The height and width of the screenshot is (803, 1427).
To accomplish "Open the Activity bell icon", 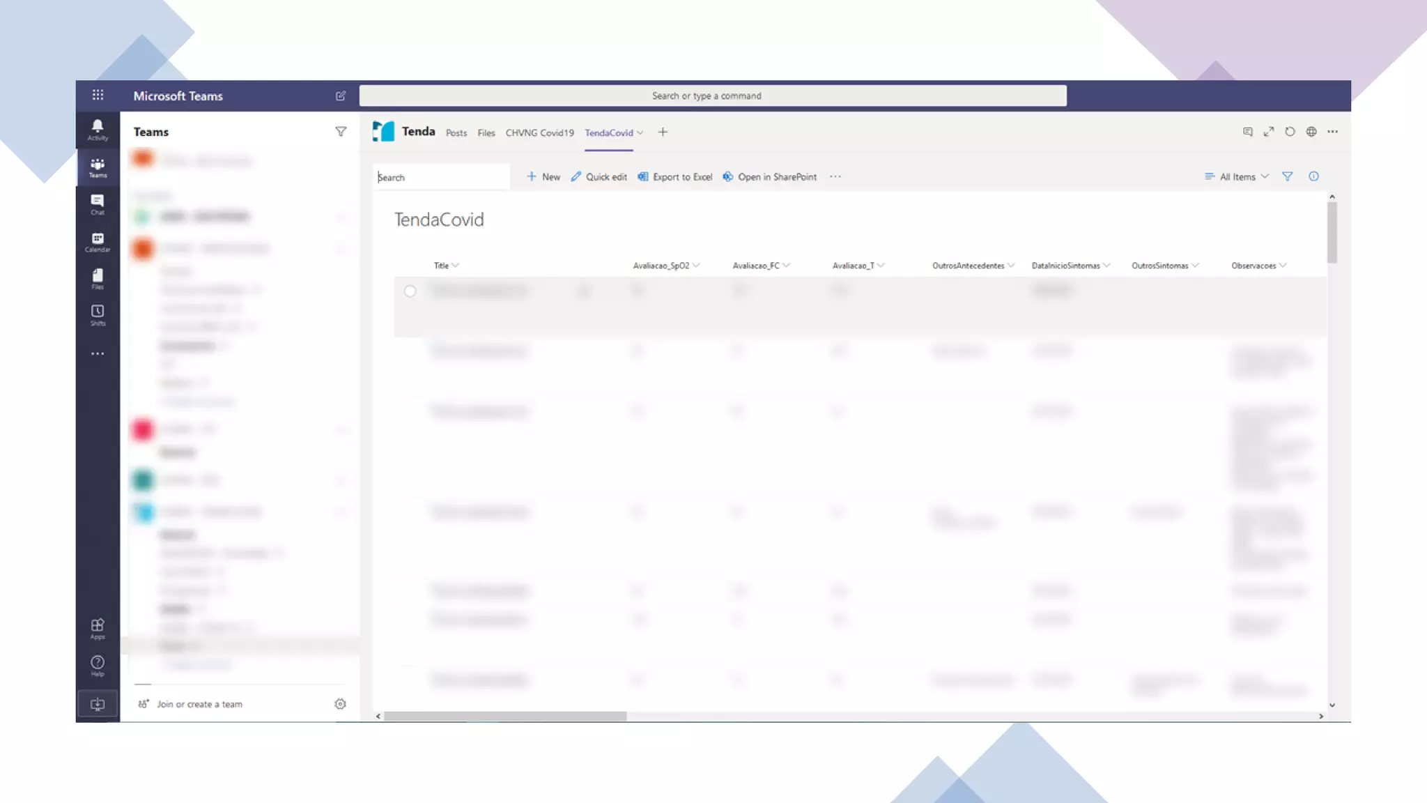I will (x=98, y=129).
